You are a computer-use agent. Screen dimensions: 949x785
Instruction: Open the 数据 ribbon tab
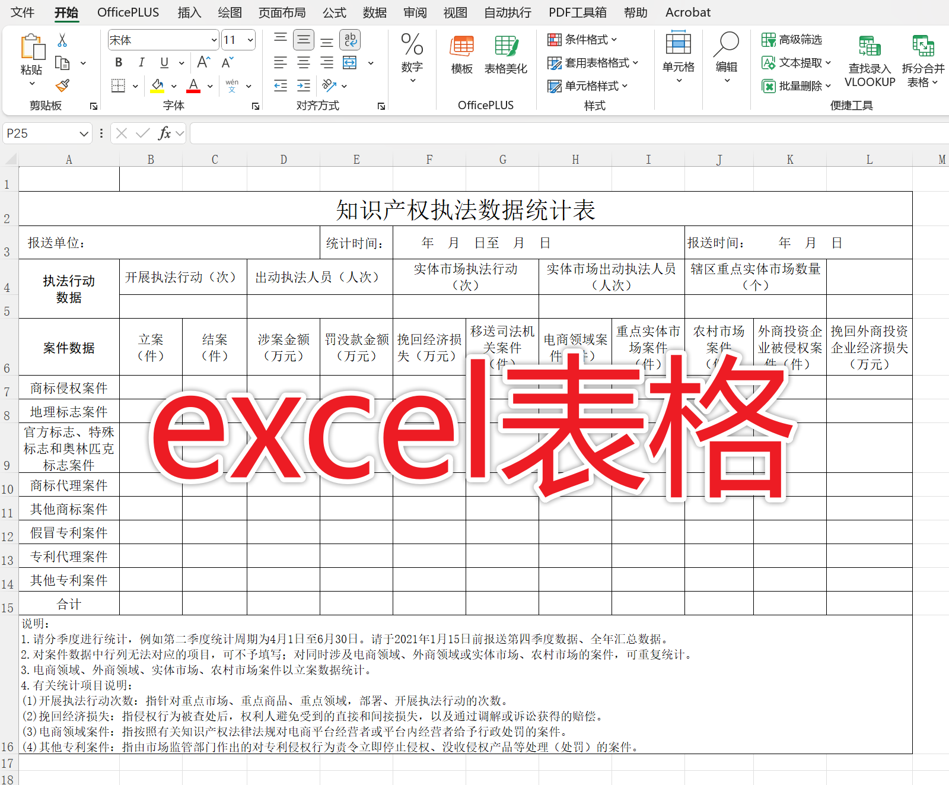[x=374, y=12]
